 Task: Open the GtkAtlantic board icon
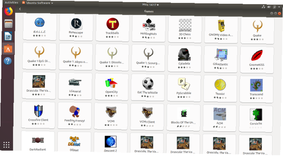[221, 55]
